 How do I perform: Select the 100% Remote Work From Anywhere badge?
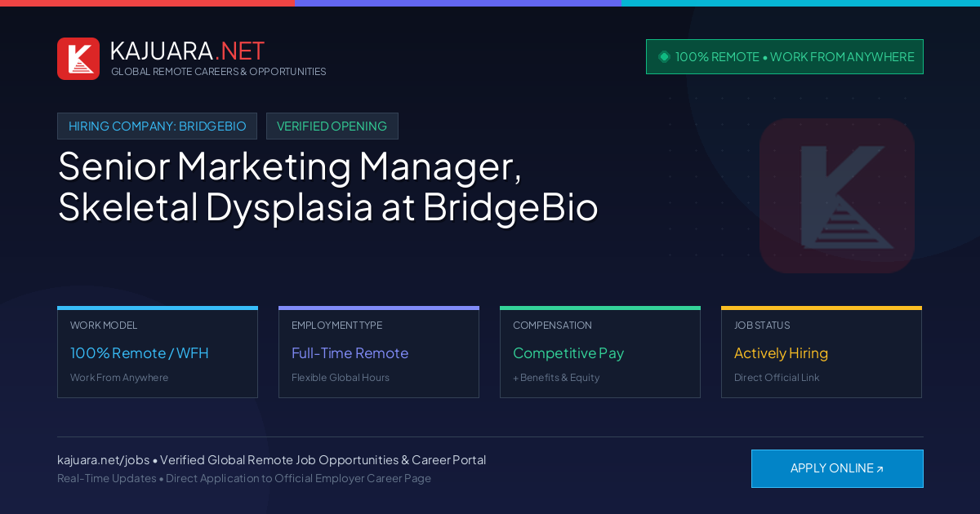[785, 57]
